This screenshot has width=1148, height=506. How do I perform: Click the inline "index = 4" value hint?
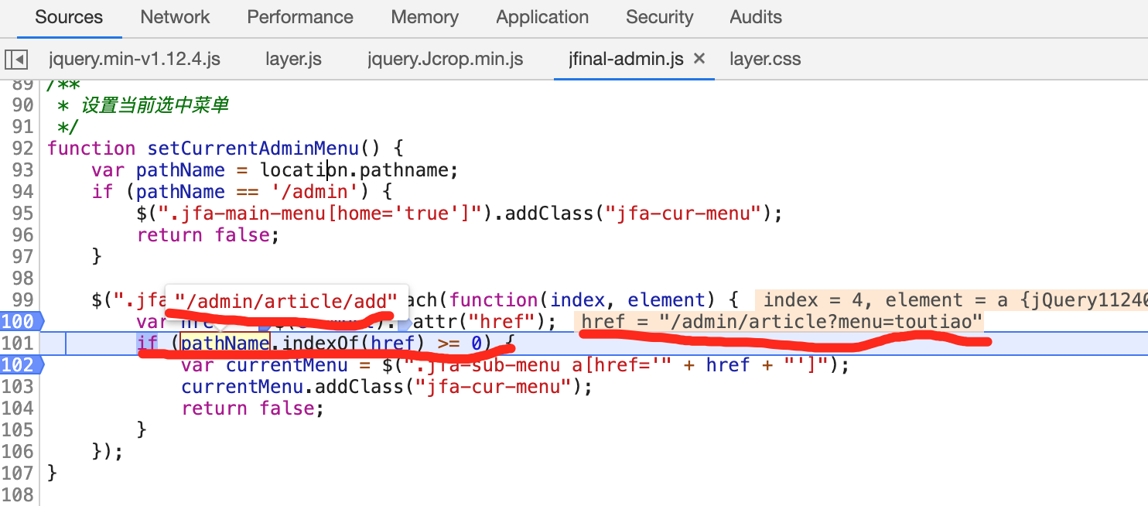click(x=818, y=300)
